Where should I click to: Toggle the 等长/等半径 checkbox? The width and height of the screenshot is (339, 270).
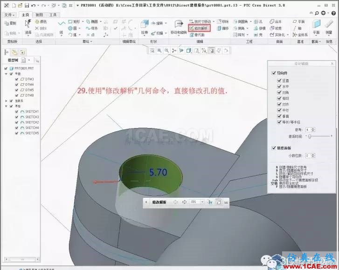pos(279,122)
